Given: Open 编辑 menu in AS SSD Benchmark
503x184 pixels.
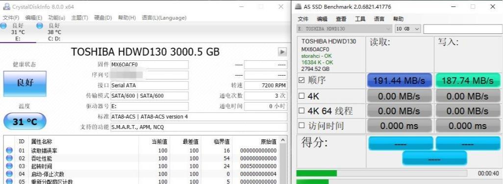Looking at the screenshot, I should 322,19.
